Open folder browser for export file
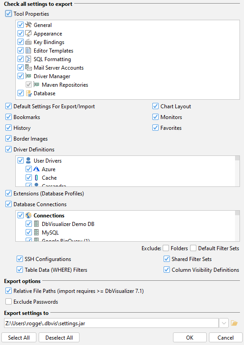Image resolution: width=244 pixels, height=345 pixels. 234,323
